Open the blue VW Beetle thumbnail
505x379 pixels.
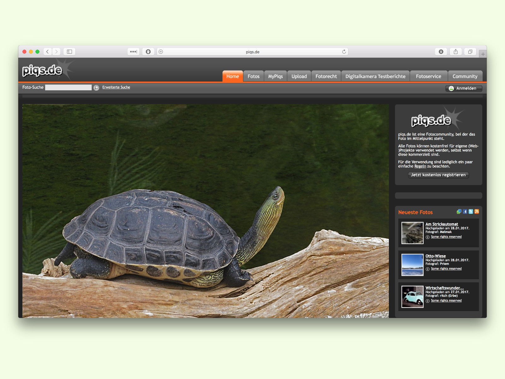point(412,297)
